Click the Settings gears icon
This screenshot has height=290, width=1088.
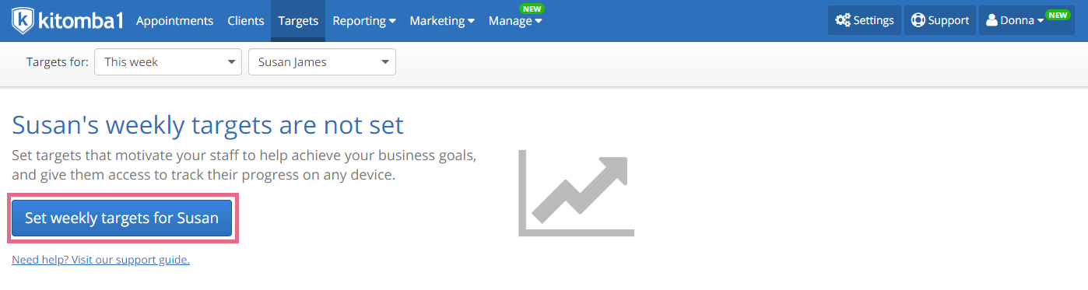843,20
